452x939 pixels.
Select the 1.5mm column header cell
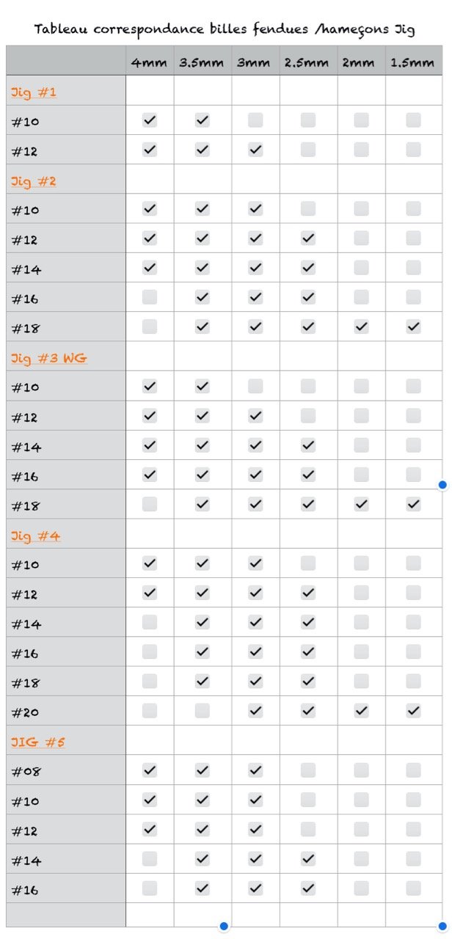pos(413,62)
